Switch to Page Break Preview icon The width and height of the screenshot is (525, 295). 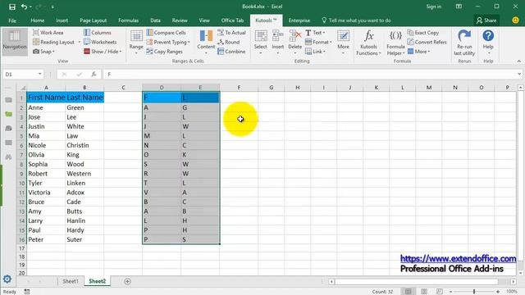tap(440, 292)
